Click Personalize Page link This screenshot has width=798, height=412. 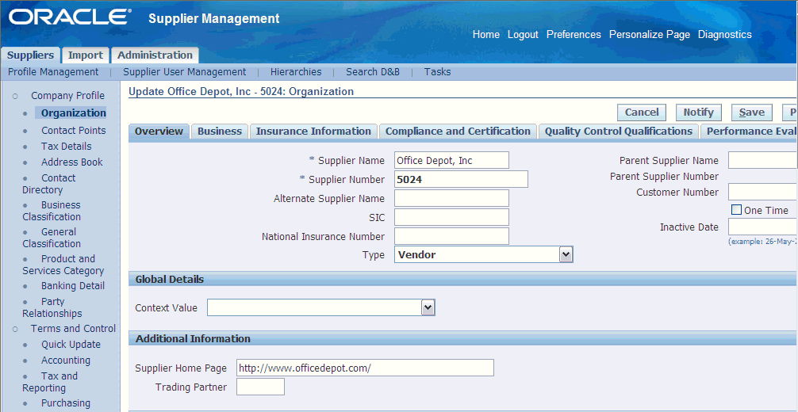point(650,35)
